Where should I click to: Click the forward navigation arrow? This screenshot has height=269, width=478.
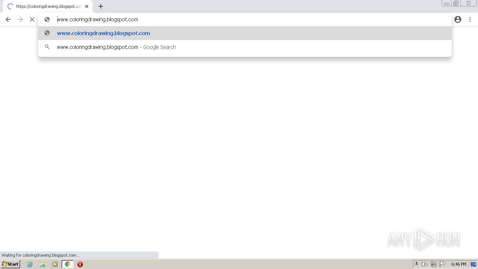click(x=20, y=19)
